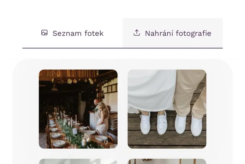Click the upload arrow icon
This screenshot has width=245, height=164.
(x=137, y=33)
